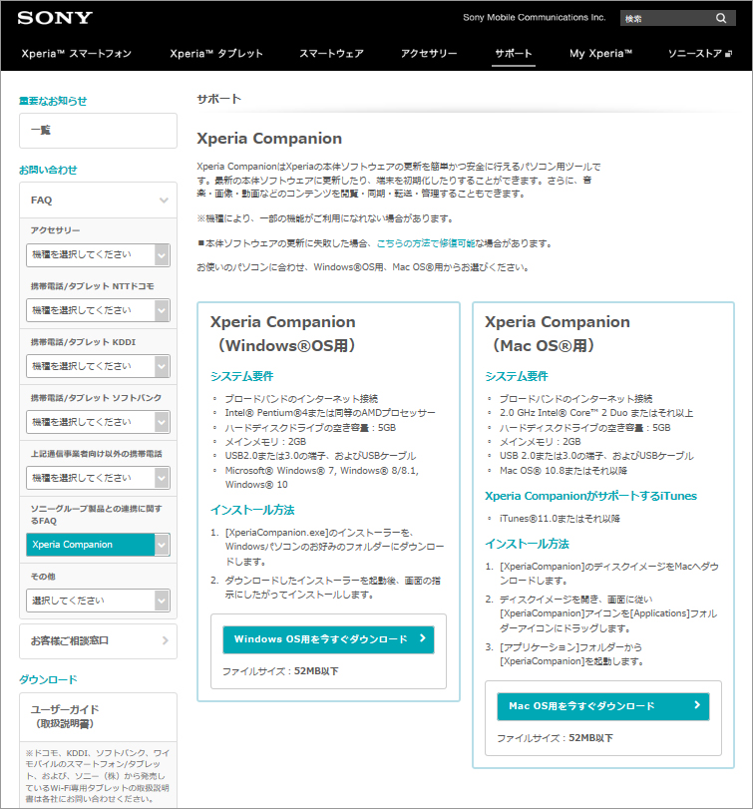
Task: Click the search input field
Action: click(x=663, y=18)
